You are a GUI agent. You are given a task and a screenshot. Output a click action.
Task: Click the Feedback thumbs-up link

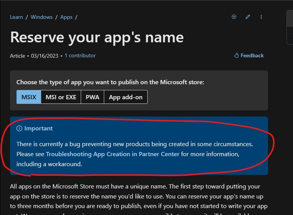[x=249, y=55]
